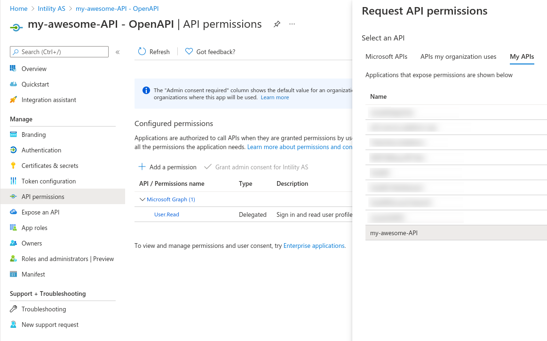Click the Name column header
Viewport: 547px width, 341px height.
click(x=378, y=96)
